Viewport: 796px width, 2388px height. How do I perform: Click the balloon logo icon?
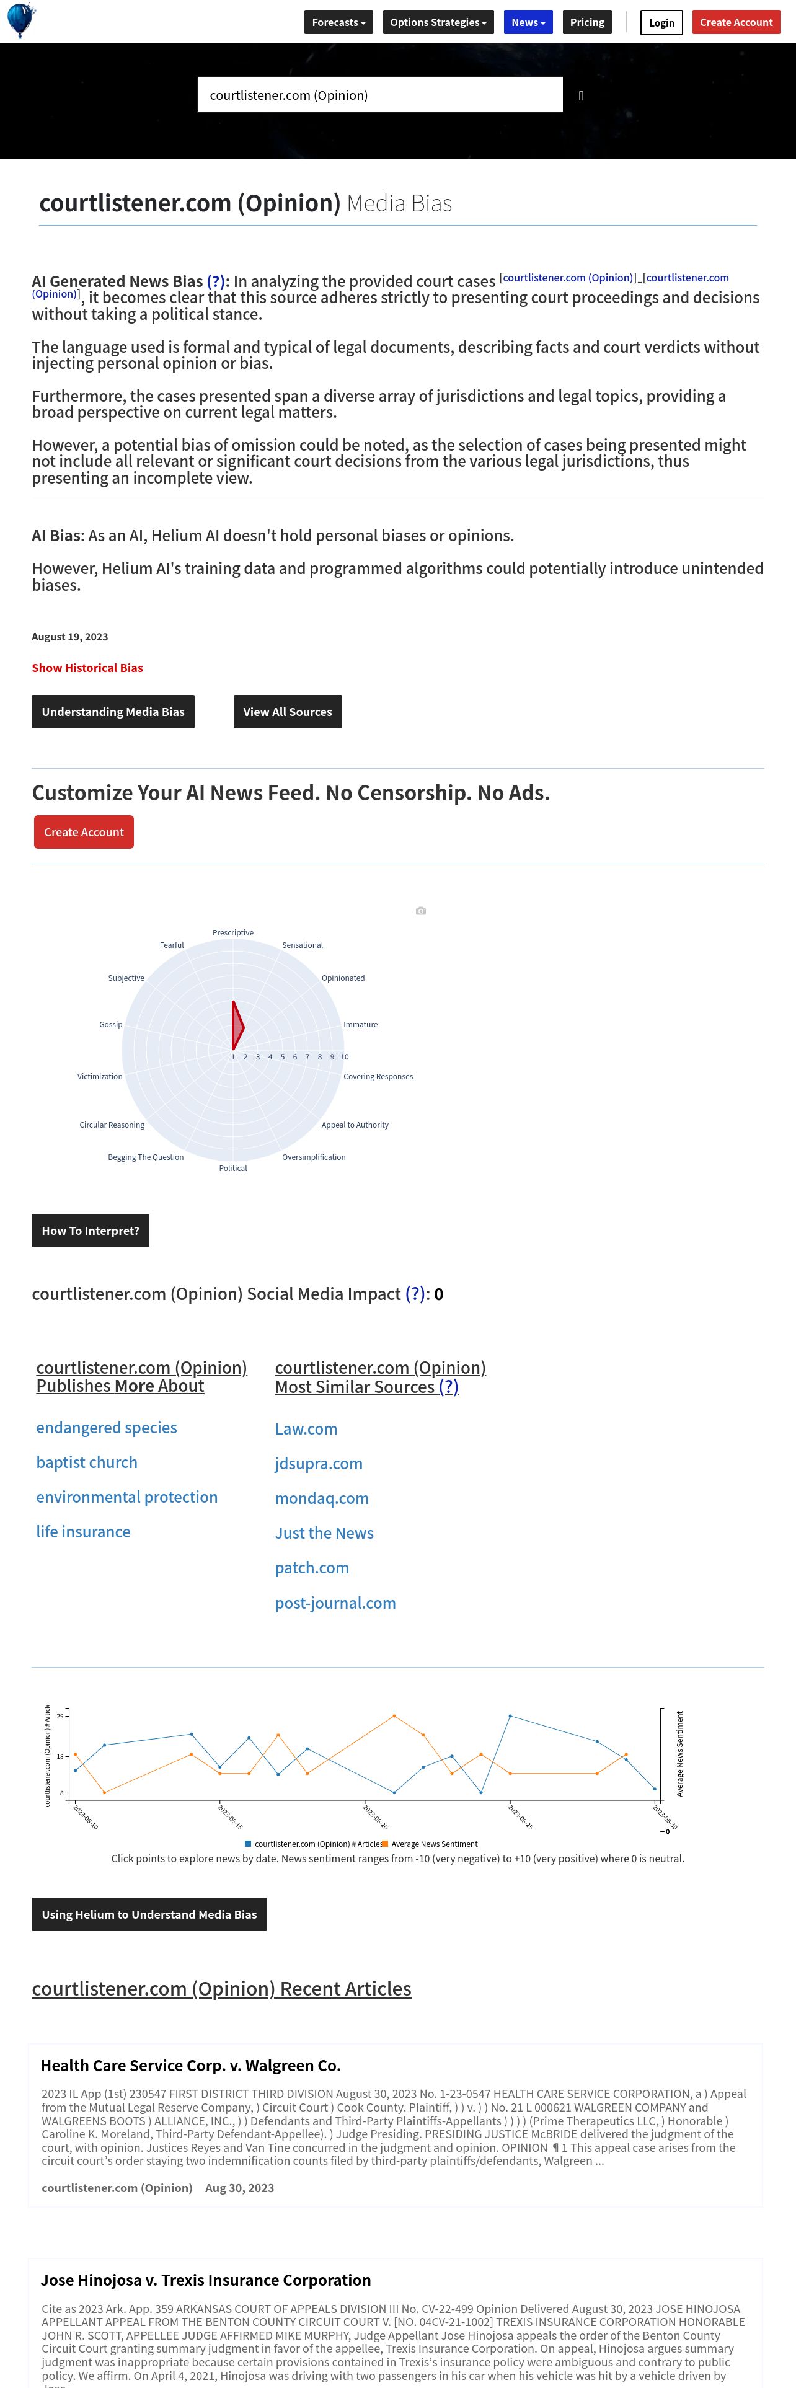coord(20,20)
